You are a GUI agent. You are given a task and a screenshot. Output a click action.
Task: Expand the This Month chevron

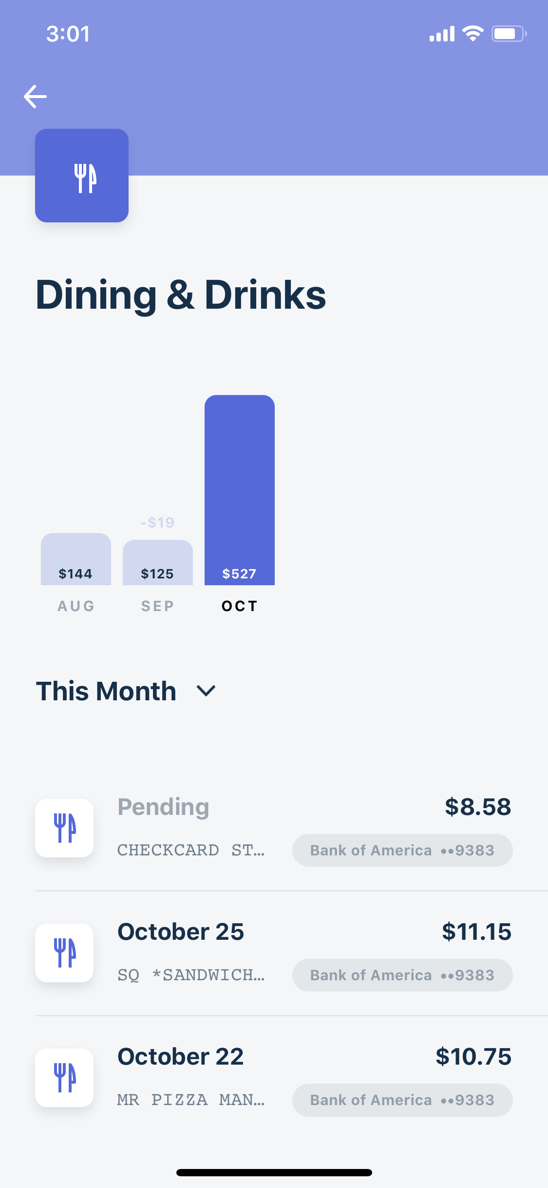206,691
